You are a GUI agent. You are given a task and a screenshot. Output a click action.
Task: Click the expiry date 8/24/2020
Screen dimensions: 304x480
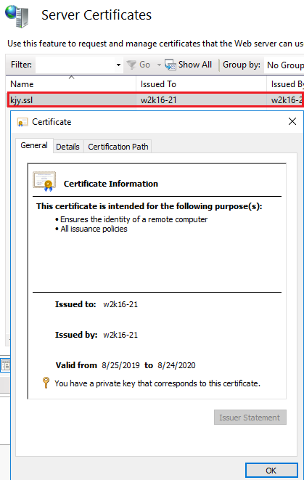pyautogui.click(x=176, y=365)
